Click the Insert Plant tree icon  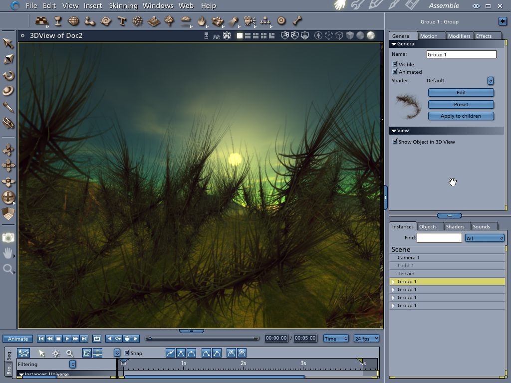pyautogui.click(x=170, y=21)
